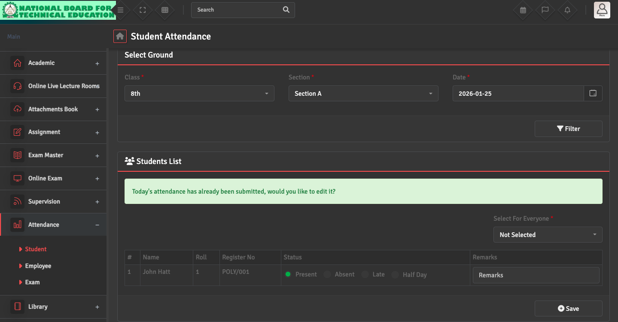
Task: Open the date picker calendar icon
Action: 593,93
